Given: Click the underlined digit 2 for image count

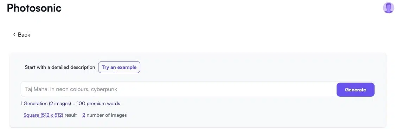Looking at the screenshot, I should [84, 115].
